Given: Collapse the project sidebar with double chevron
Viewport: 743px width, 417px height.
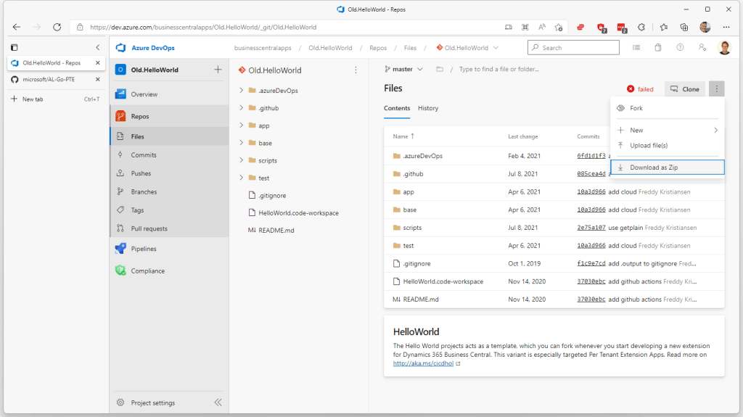Looking at the screenshot, I should tap(218, 402).
